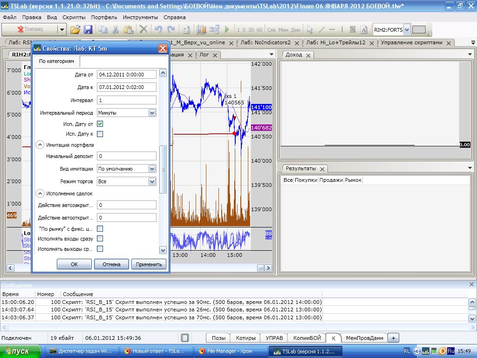Click the open folder icon in toolbar
477x358 pixels.
[75, 29]
